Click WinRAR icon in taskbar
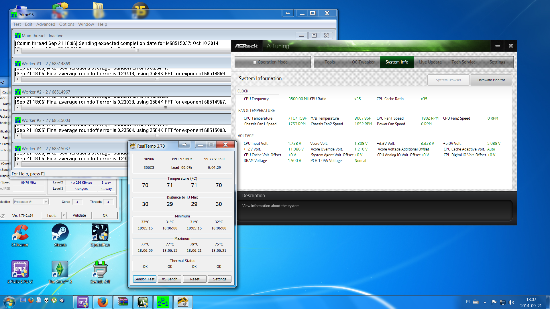 [123, 302]
